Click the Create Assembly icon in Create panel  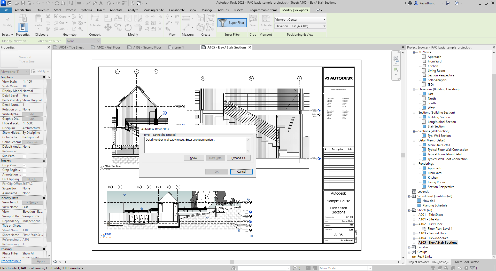(201, 18)
